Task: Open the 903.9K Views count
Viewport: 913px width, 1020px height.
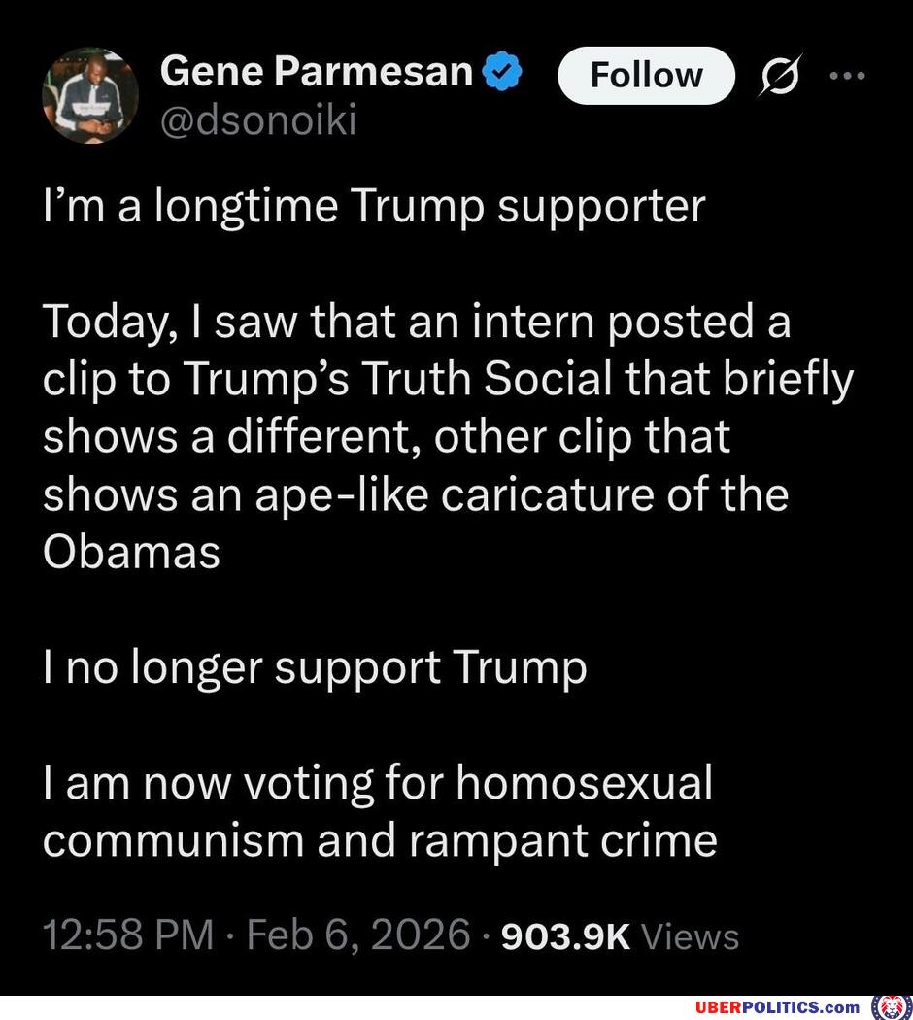Action: coord(618,936)
